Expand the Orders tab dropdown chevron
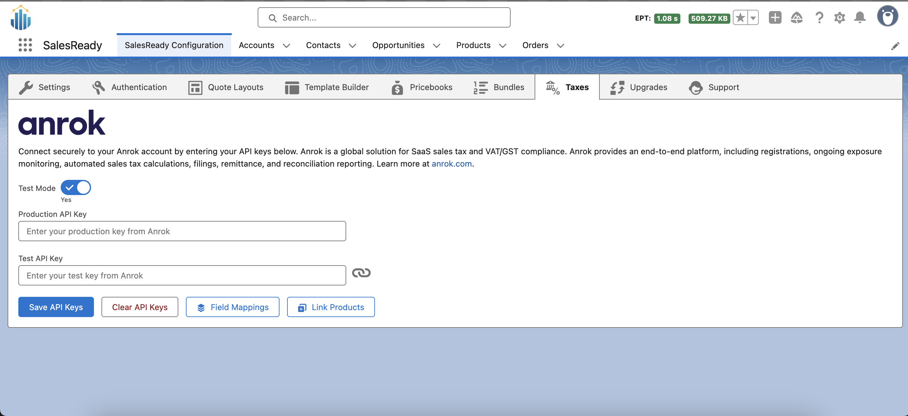 [x=561, y=46]
